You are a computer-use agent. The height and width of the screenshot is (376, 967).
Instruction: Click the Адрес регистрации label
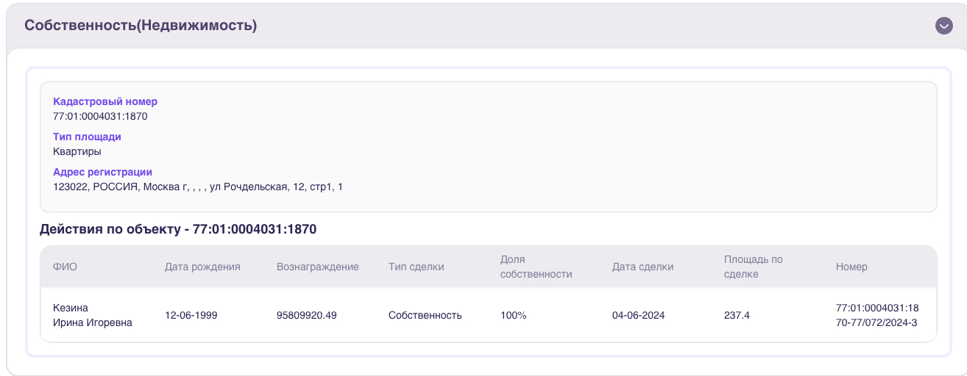click(x=102, y=172)
